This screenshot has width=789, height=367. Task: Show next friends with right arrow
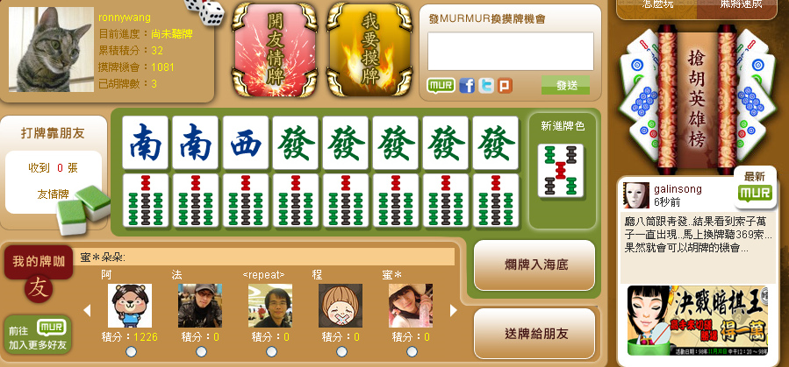[x=454, y=310]
